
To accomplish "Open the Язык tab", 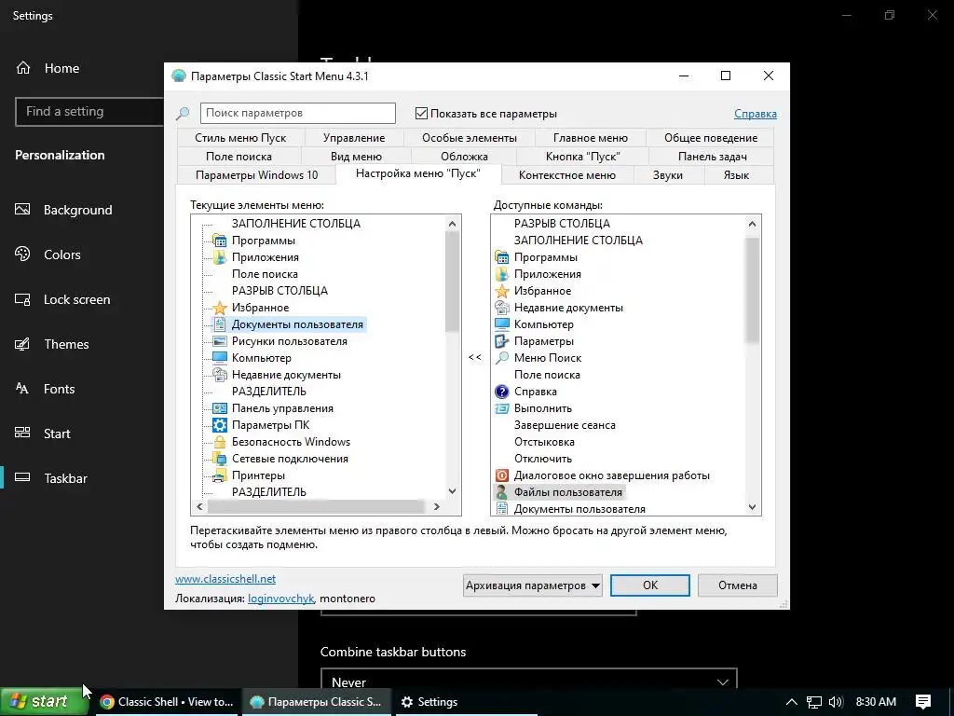I will tap(736, 175).
